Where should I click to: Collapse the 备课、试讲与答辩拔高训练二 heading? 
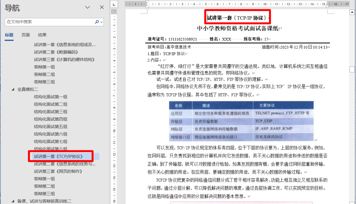coord(14,201)
